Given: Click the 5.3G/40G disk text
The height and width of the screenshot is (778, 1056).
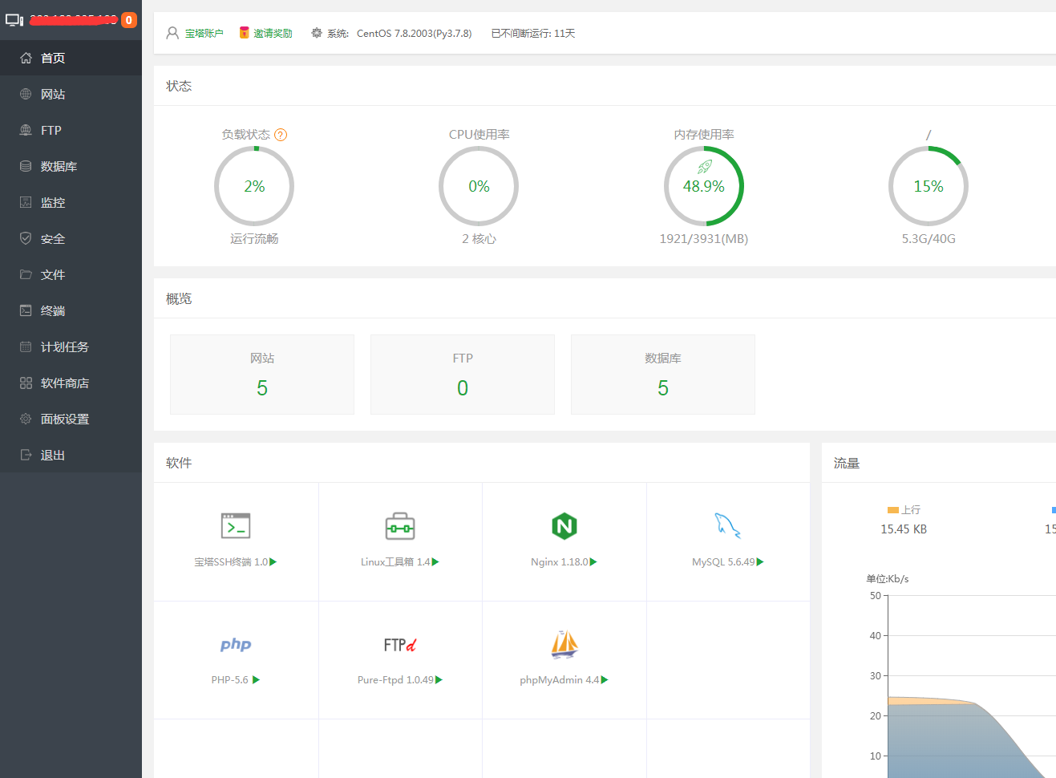Looking at the screenshot, I should click(929, 239).
